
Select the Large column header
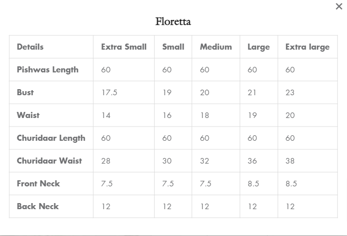pyautogui.click(x=258, y=47)
